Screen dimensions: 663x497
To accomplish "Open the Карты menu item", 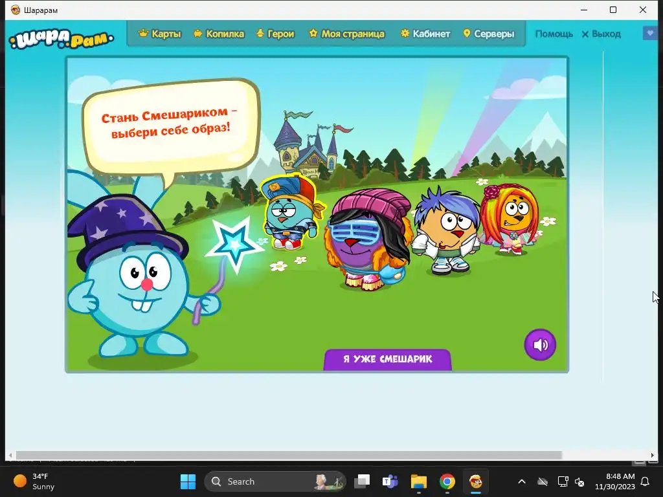I will tap(160, 34).
